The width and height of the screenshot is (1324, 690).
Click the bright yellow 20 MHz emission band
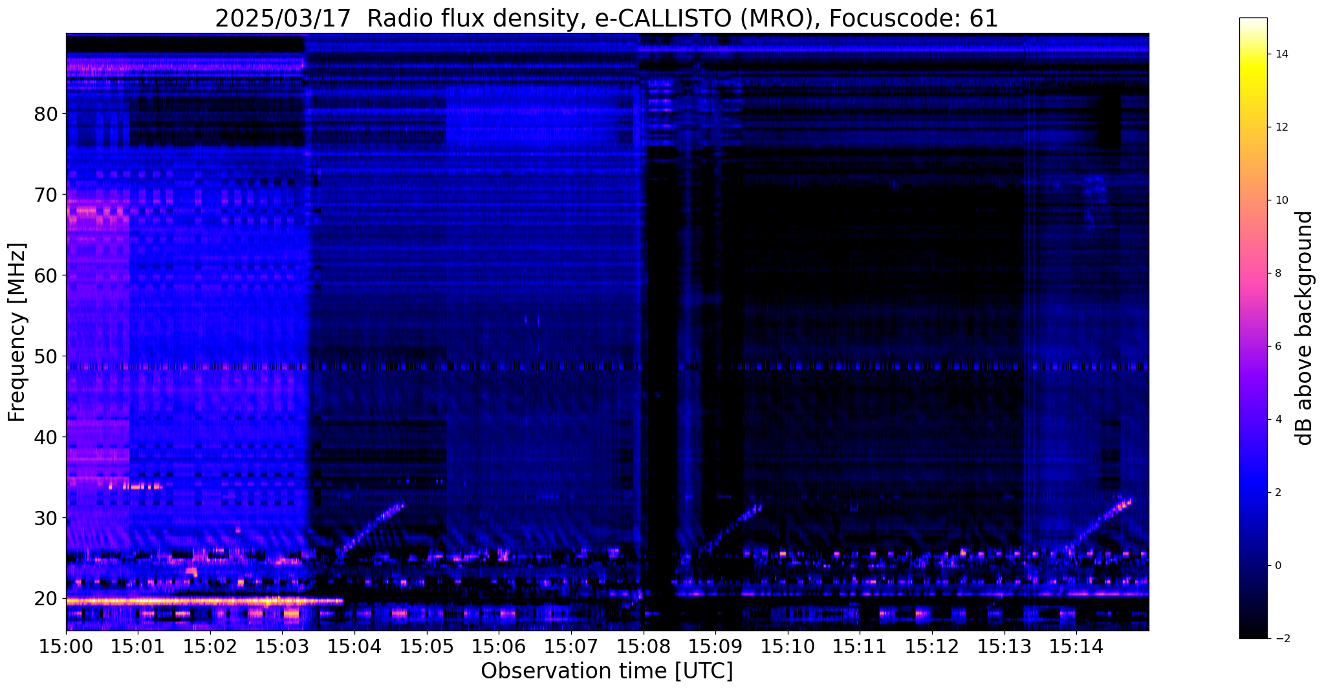point(204,601)
